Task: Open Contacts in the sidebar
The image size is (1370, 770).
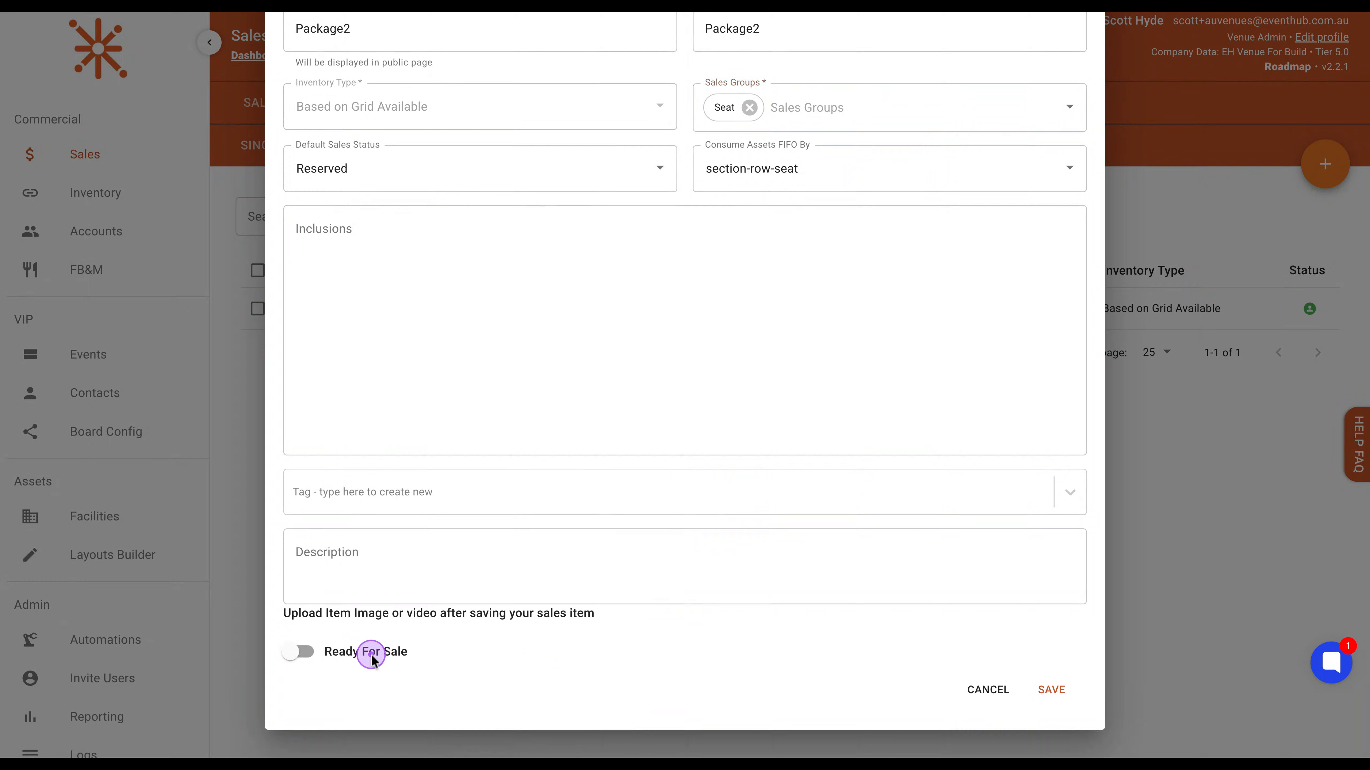Action: (95, 393)
